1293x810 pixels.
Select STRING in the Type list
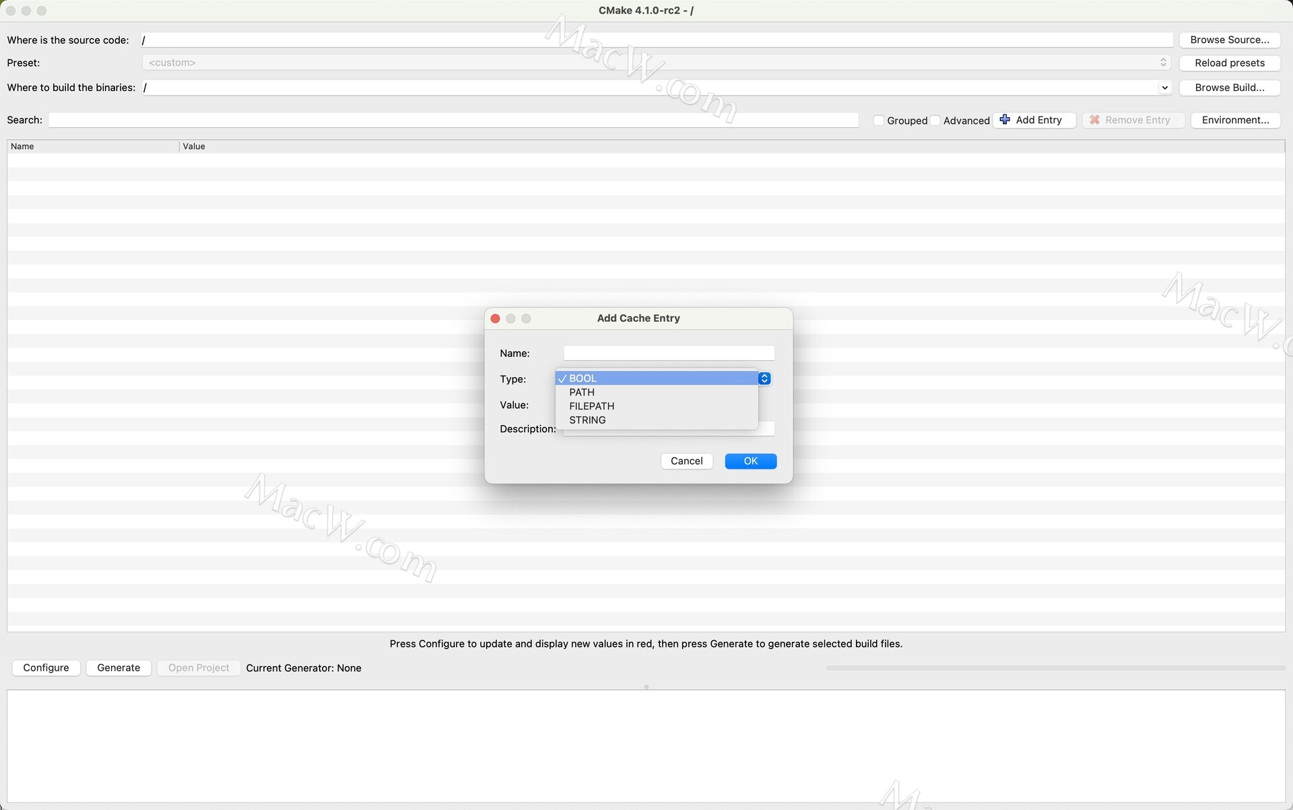point(657,419)
